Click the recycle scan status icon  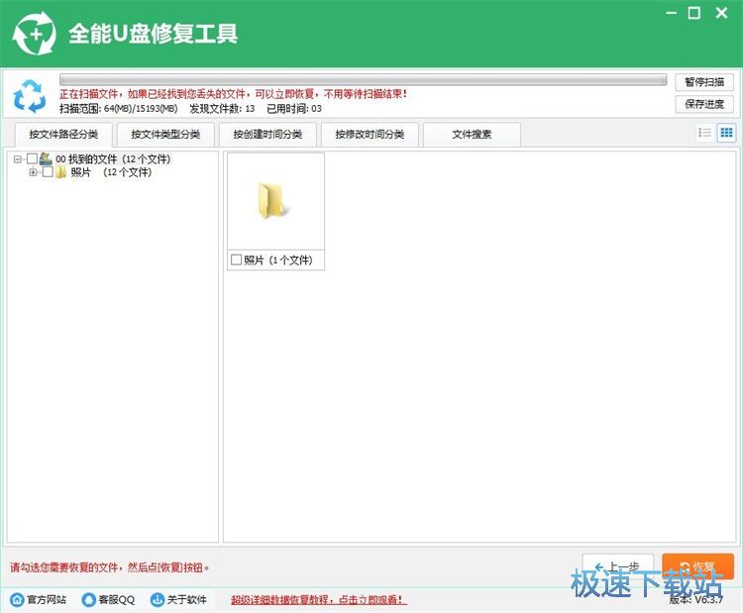[29, 96]
